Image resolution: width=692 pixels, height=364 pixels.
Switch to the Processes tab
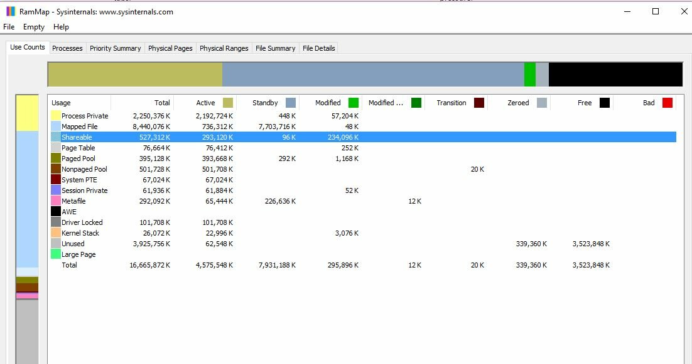pos(67,48)
